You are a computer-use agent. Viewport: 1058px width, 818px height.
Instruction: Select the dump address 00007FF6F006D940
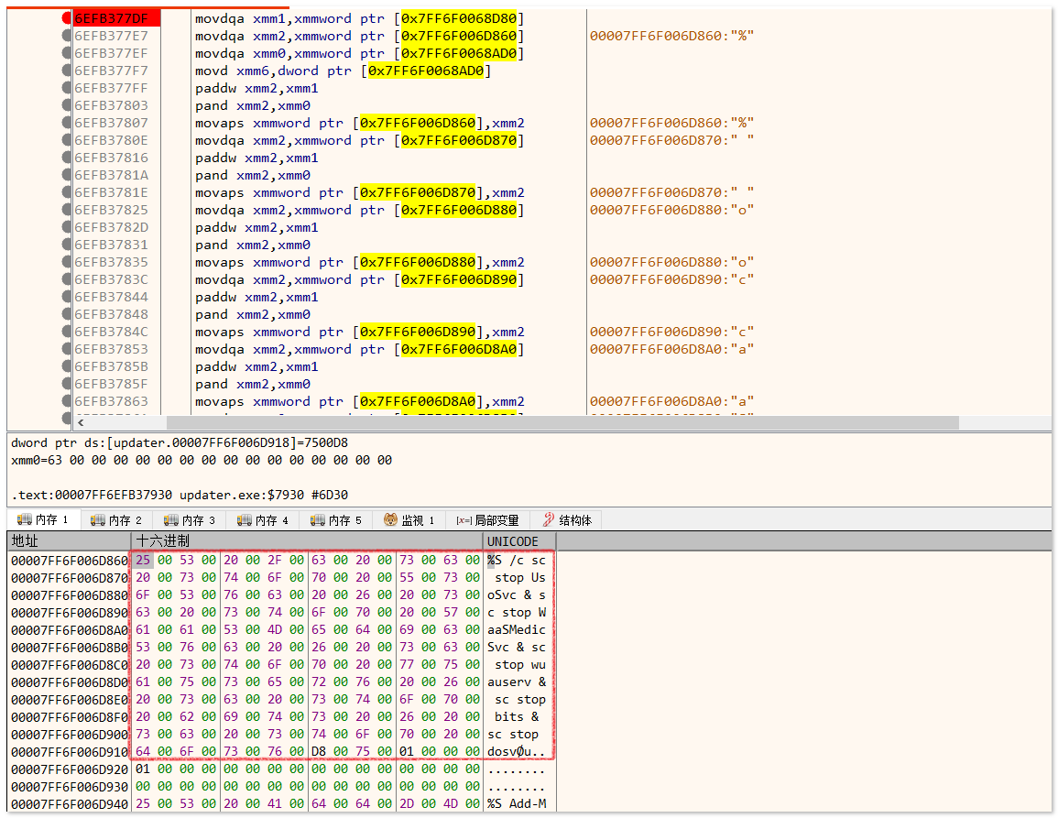click(x=69, y=803)
